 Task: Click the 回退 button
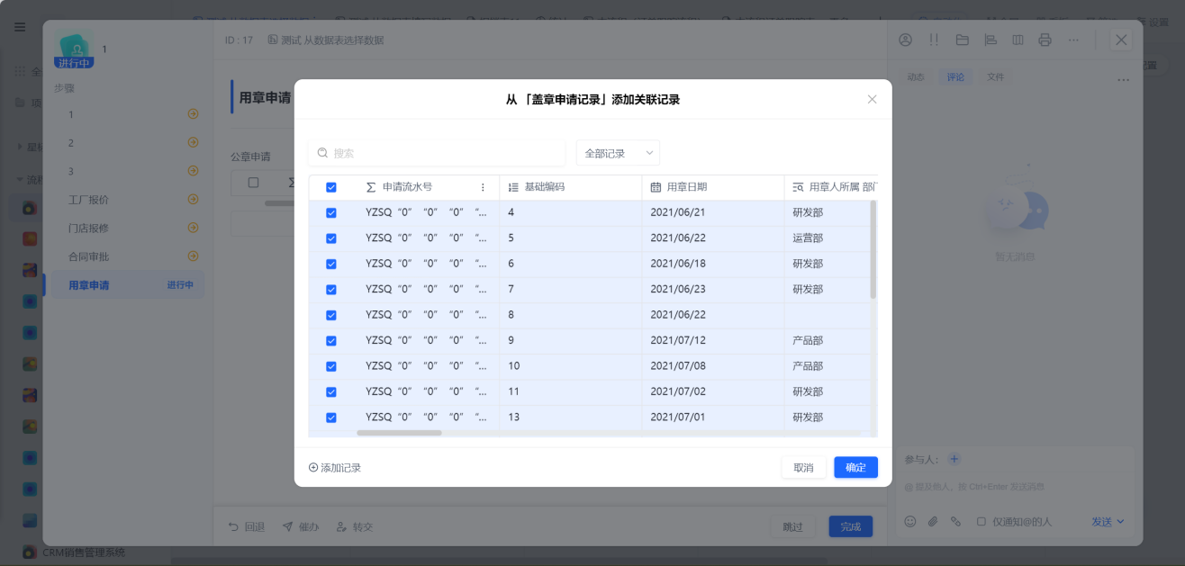246,526
